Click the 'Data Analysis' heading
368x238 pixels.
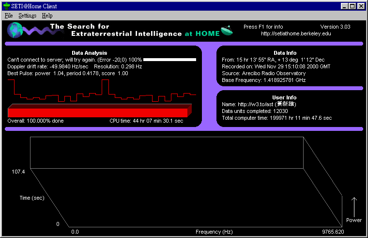click(90, 53)
